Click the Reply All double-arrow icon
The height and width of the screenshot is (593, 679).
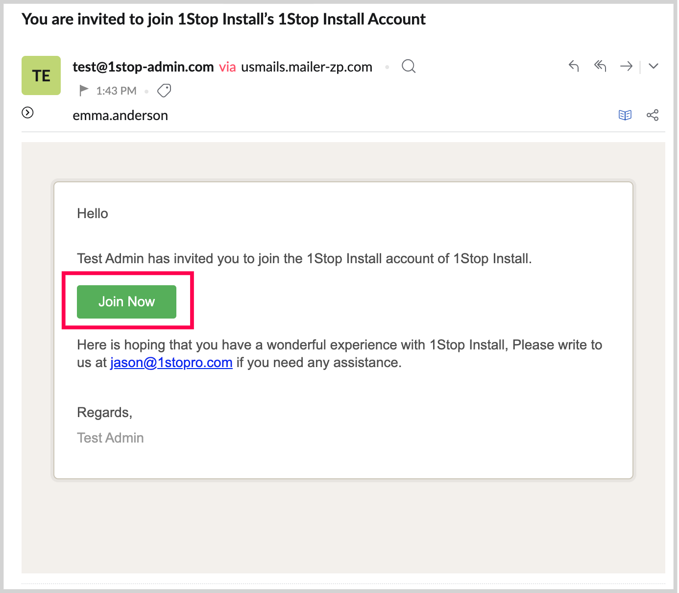[600, 66]
